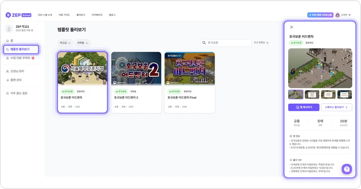Click the 호국보훈 어드벤처 2 card title
Image resolution: width=361 pixels, height=189 pixels.
coord(126,97)
